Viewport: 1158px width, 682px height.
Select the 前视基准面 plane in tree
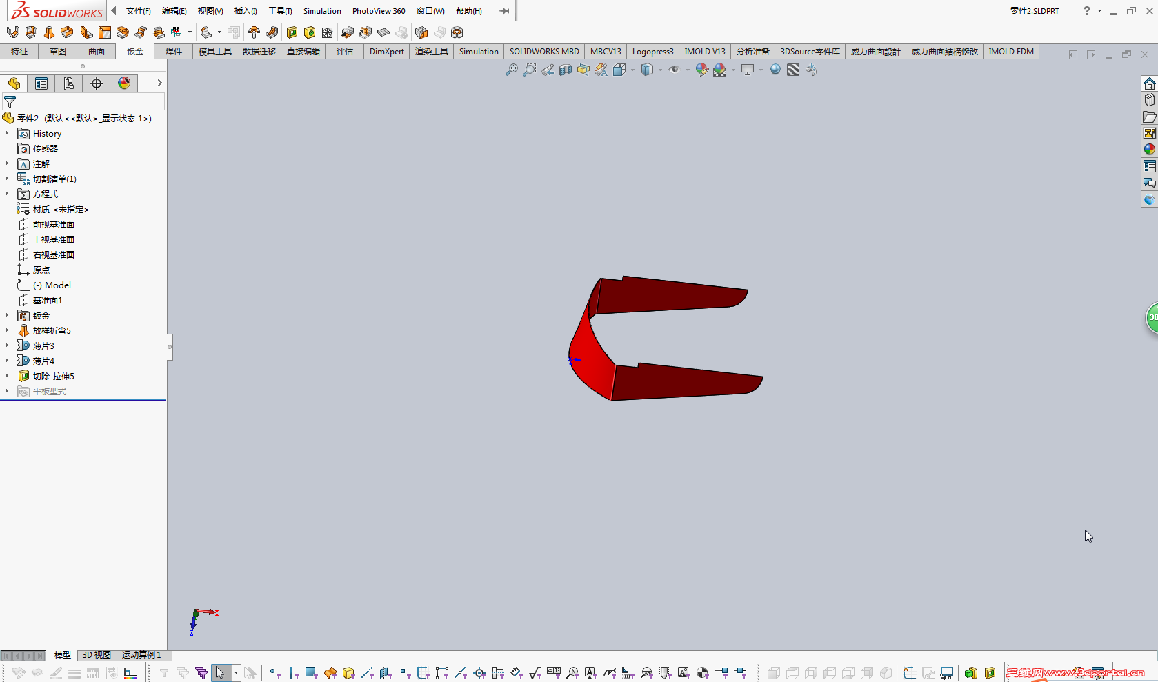(54, 224)
